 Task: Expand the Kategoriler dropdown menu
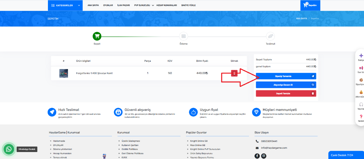(x=65, y=5)
